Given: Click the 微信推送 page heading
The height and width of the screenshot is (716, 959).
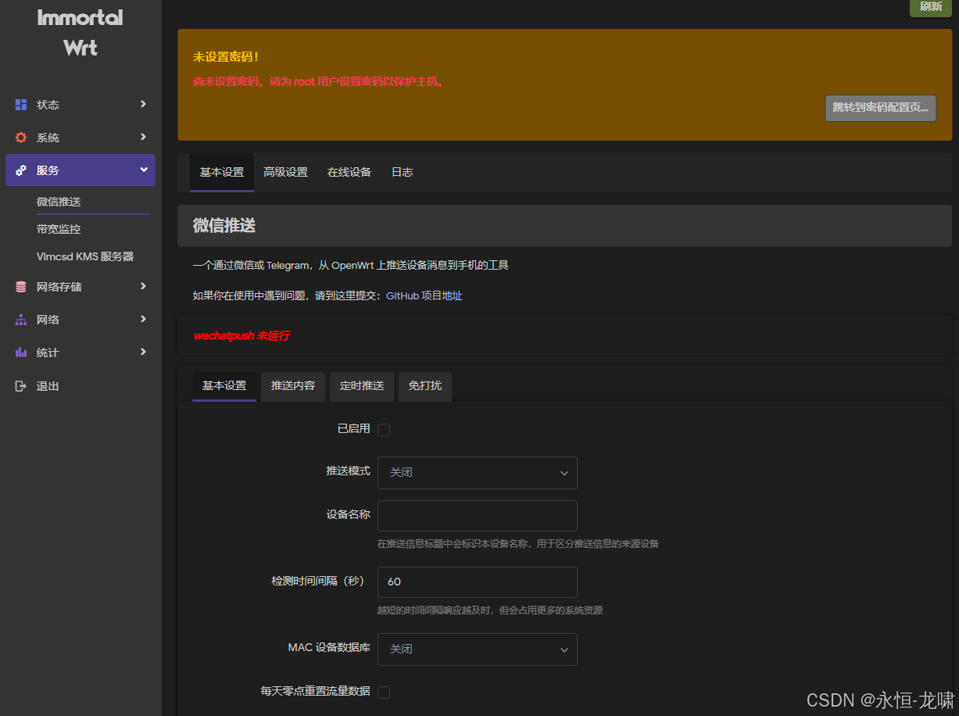Looking at the screenshot, I should [224, 226].
